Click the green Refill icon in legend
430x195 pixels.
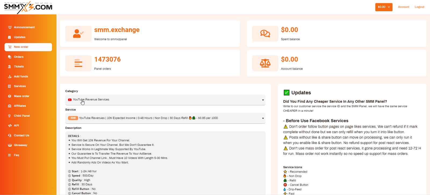click(285, 180)
